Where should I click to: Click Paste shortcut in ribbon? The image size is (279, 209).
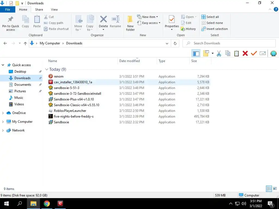(x=56, y=29)
